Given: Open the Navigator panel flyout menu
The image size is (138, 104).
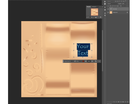Looking at the screenshot, I should pos(102,7).
